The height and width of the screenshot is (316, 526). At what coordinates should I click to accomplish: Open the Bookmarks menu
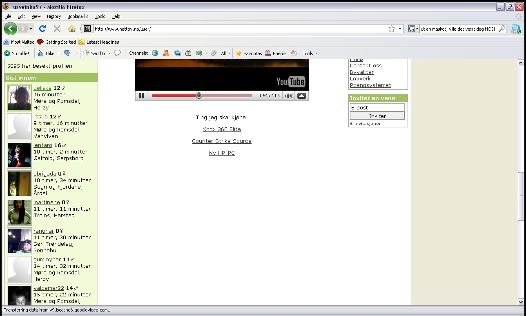(78, 16)
